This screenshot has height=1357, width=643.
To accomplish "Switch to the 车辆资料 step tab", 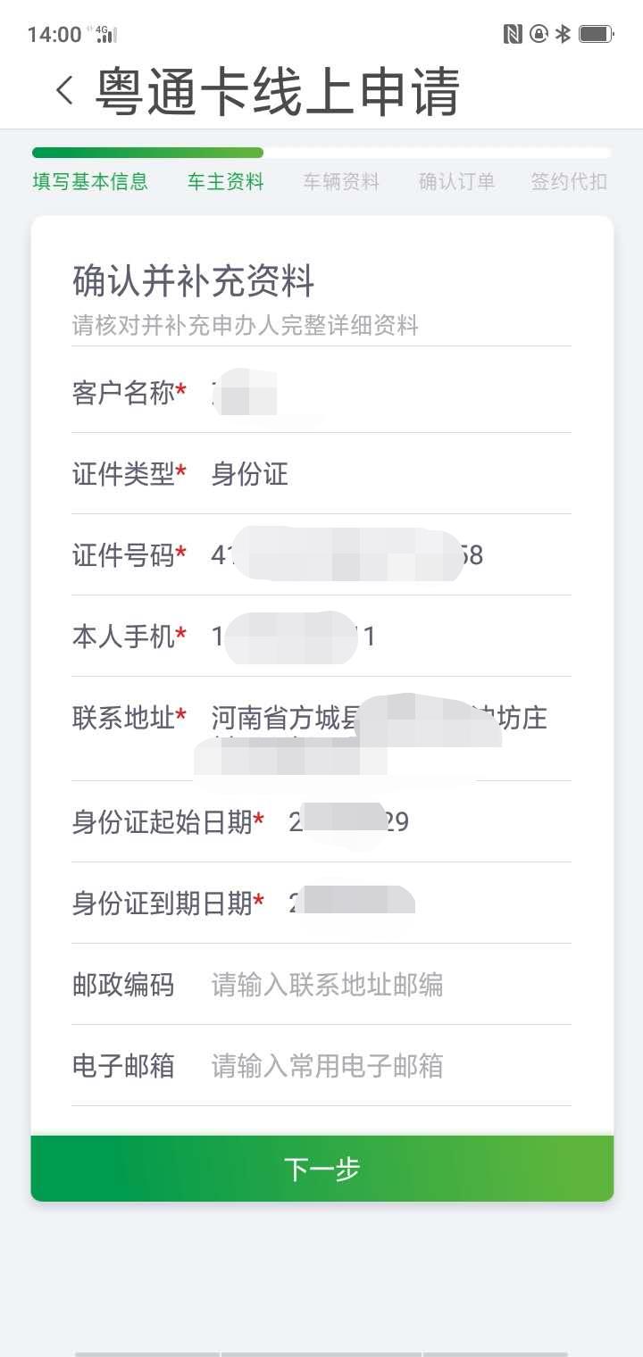I will tap(340, 181).
